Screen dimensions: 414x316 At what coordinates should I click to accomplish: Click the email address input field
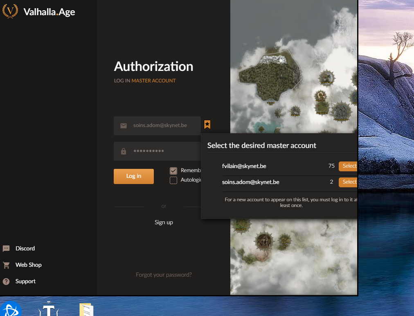[x=164, y=125]
